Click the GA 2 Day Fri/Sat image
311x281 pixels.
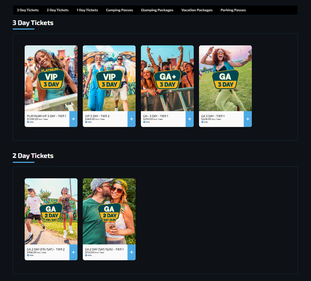point(51,211)
